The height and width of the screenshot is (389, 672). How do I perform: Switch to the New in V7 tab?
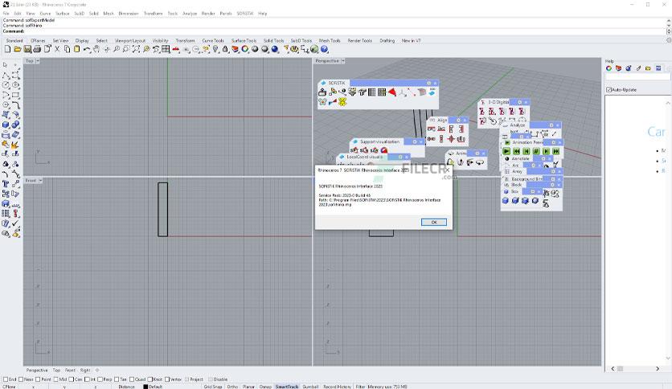click(x=411, y=41)
